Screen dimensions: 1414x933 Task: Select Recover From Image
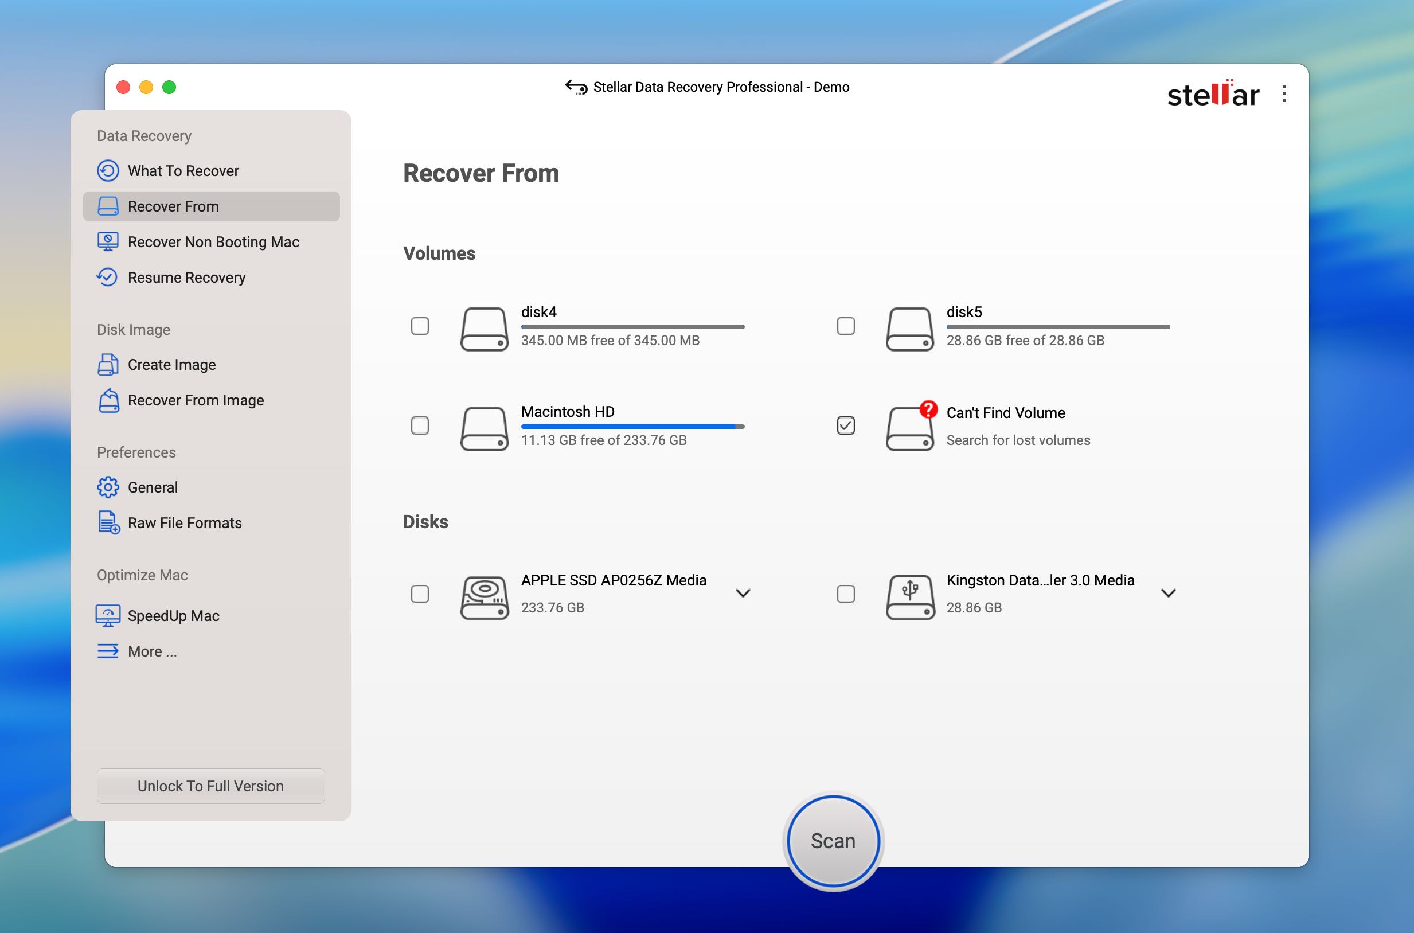tap(211, 400)
